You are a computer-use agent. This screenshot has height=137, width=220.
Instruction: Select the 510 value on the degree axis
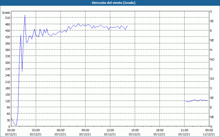pyautogui.click(x=8, y=18)
